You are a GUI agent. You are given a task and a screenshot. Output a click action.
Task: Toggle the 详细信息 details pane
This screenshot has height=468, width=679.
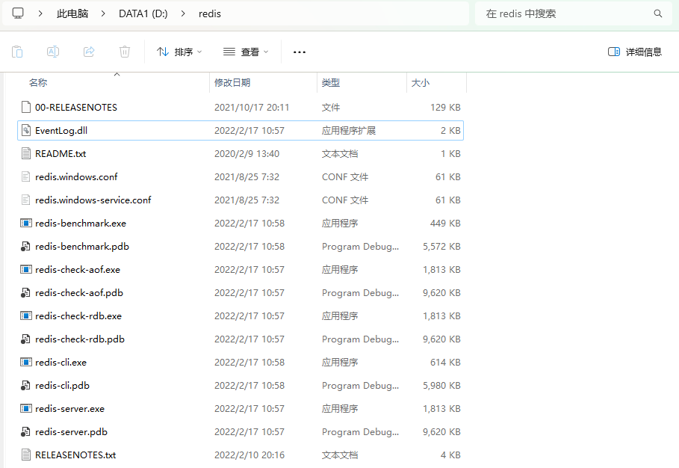635,52
